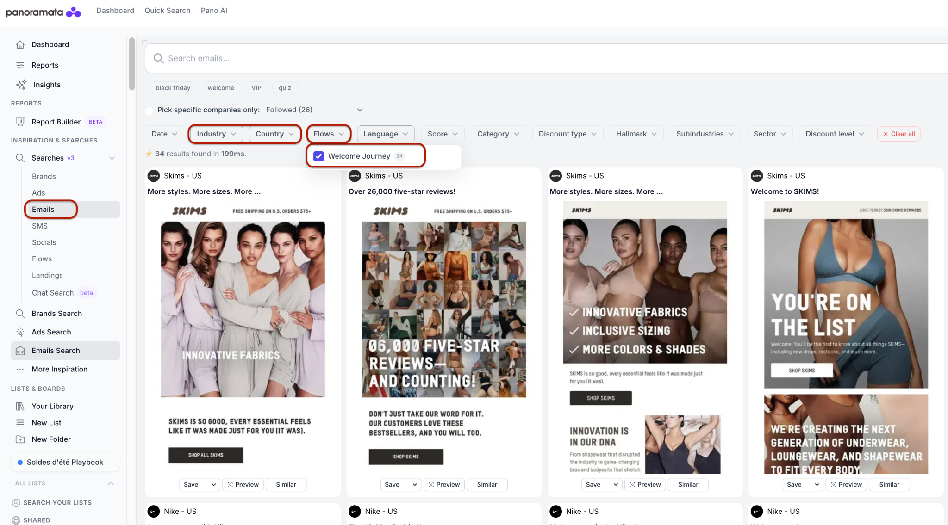Click the first Nike - US logo

(154, 511)
